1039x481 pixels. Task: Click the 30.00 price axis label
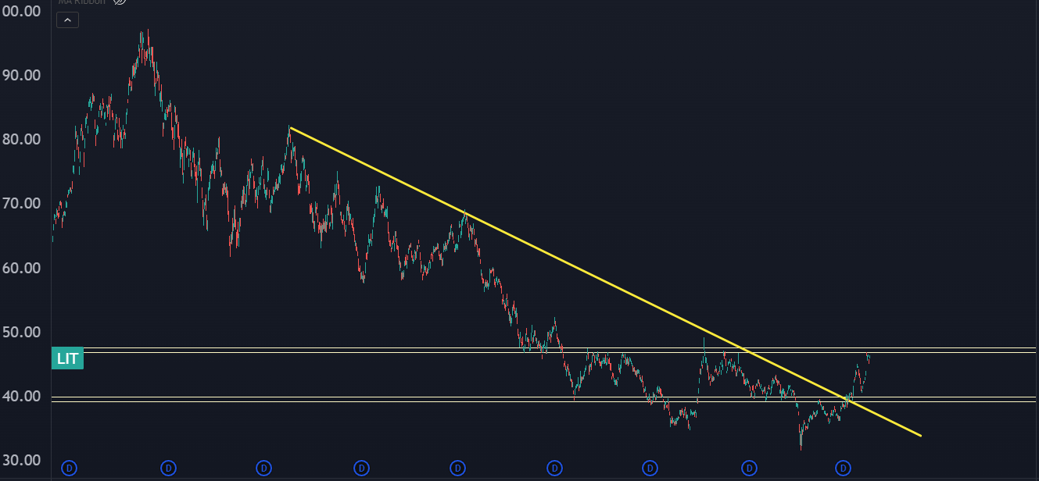(x=22, y=460)
